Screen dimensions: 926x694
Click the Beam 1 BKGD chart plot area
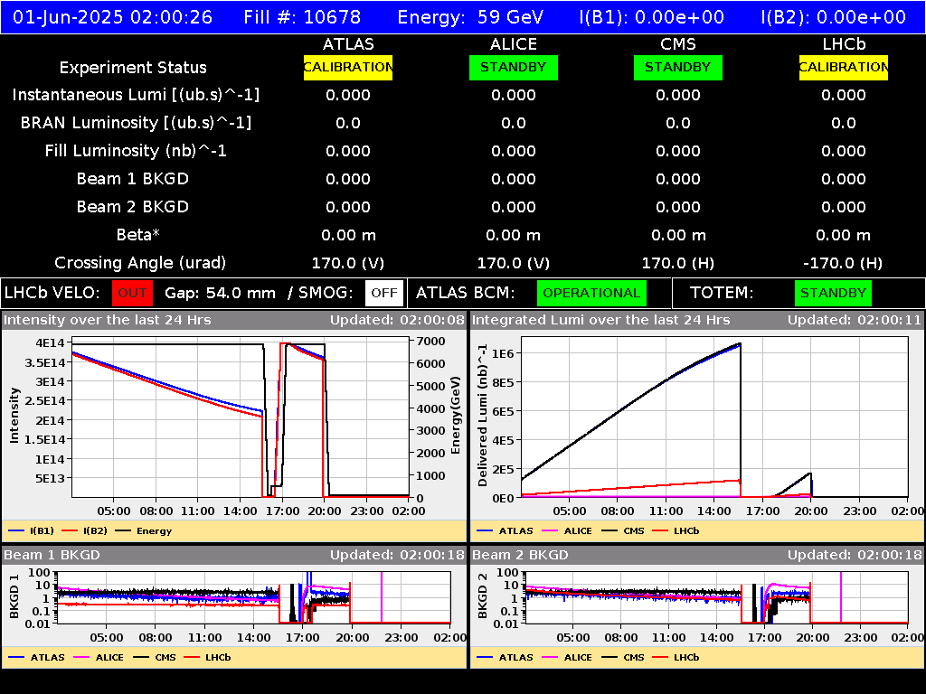click(254, 597)
